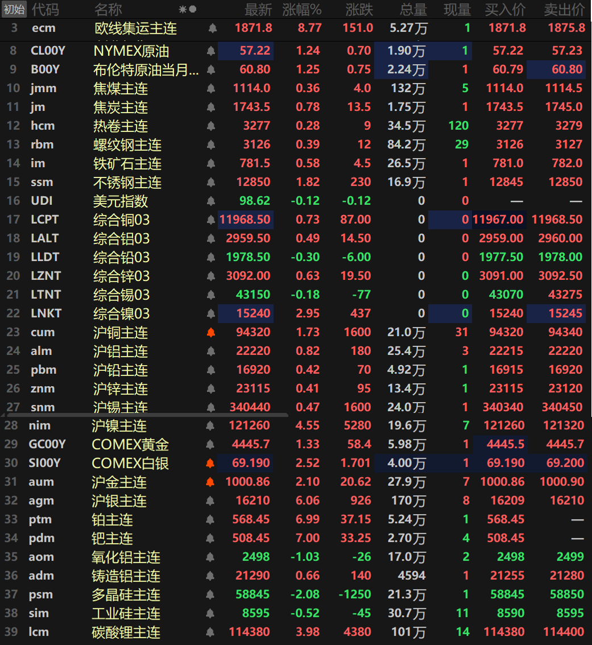Click the sun-shaped marker icon in header

(x=183, y=9)
